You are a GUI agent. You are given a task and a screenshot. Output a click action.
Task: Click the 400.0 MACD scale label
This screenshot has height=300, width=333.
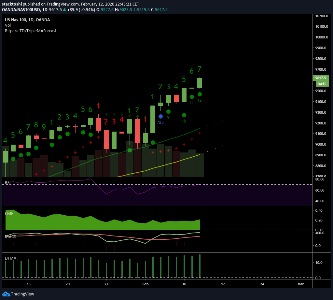coord(320,233)
